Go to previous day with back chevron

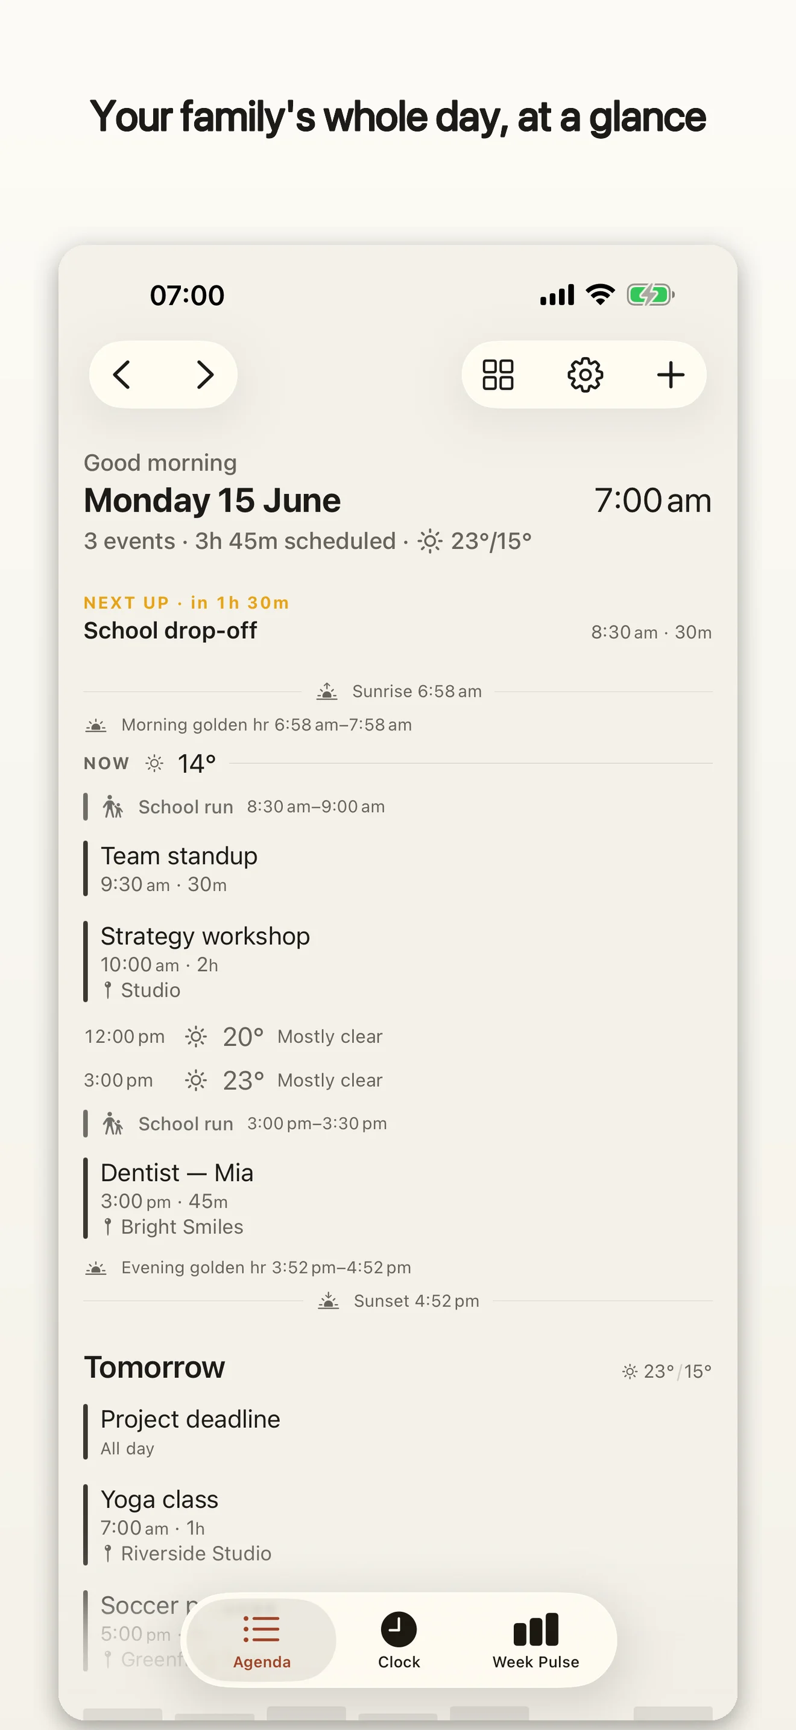click(121, 375)
